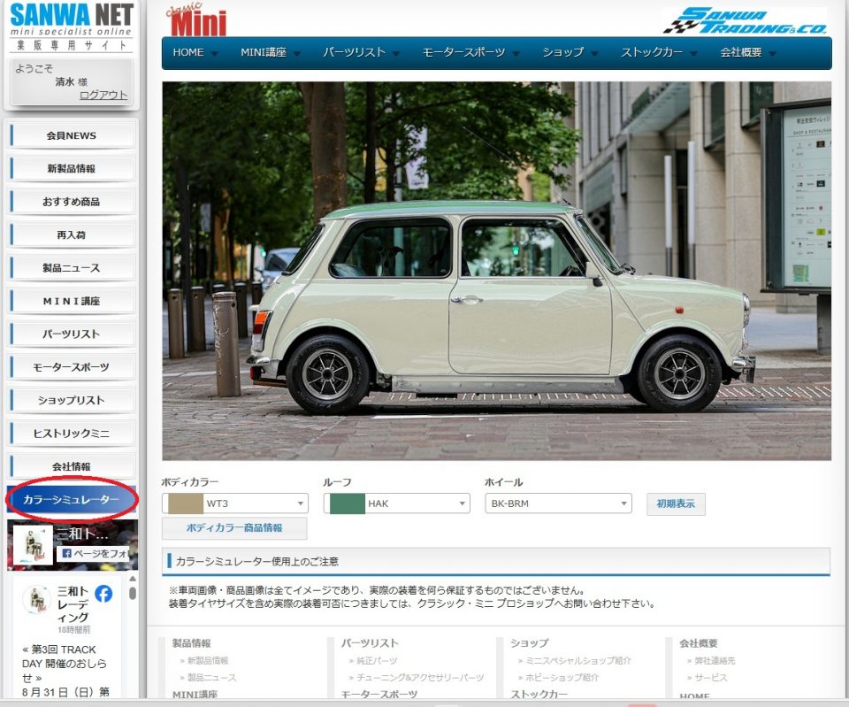The height and width of the screenshot is (707, 849).
Task: Click the Facebook feed scroll up arrow
Action: pos(133,579)
